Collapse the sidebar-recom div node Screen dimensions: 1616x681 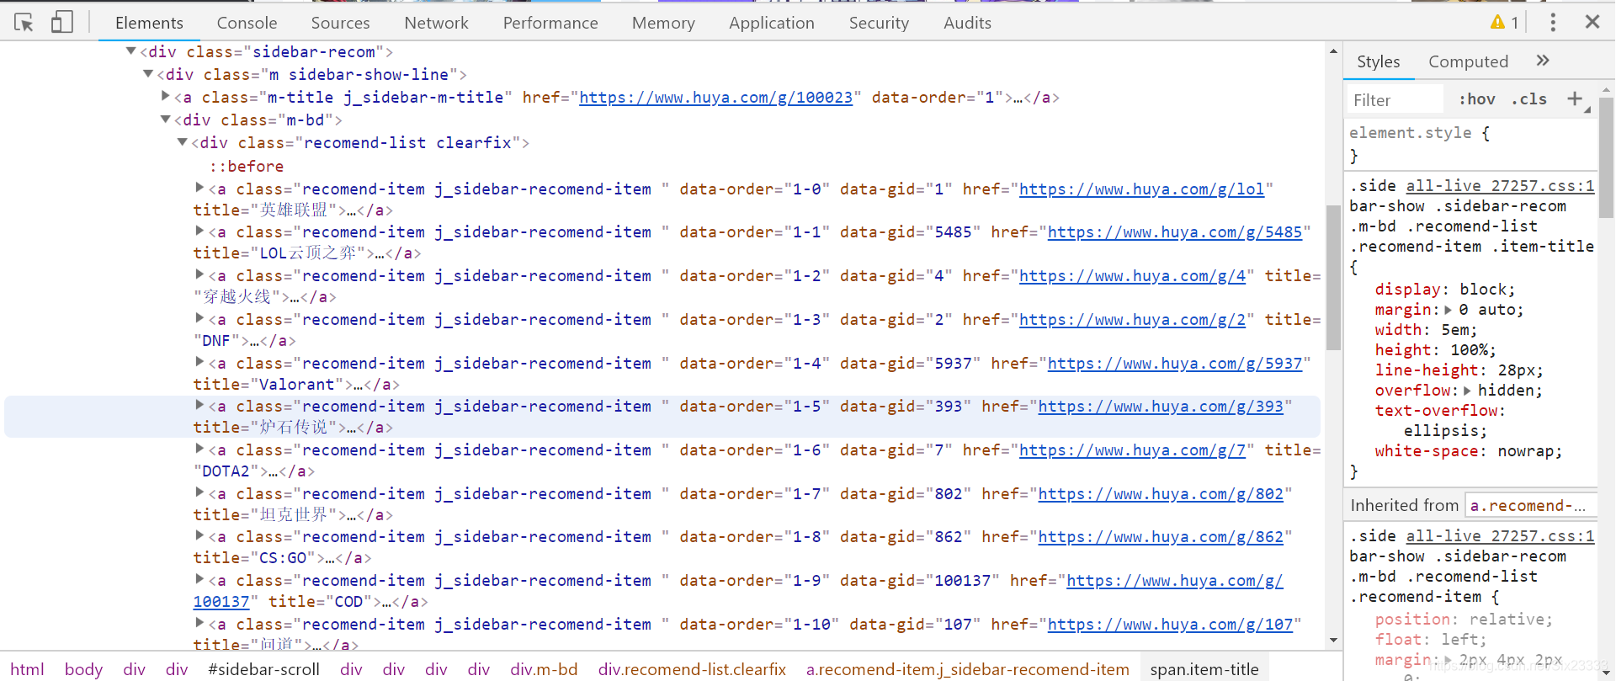[131, 51]
